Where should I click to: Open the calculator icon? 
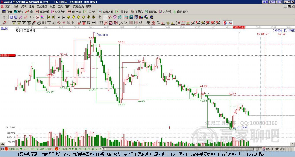[x=131, y=17]
